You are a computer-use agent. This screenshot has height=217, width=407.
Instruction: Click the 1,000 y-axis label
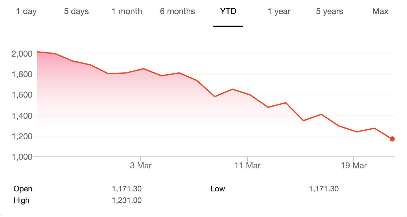22,157
